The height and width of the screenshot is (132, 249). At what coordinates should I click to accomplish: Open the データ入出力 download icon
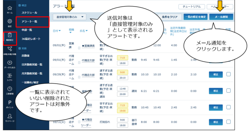click(x=10, y=63)
